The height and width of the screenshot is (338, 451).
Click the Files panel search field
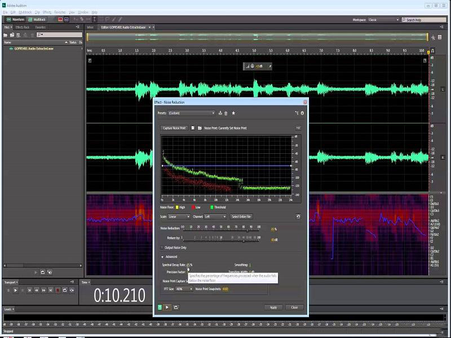point(59,34)
